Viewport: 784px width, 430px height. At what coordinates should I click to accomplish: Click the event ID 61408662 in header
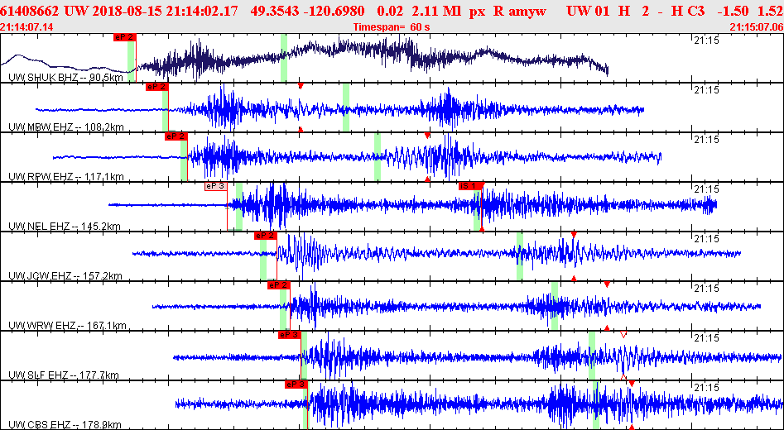point(31,11)
